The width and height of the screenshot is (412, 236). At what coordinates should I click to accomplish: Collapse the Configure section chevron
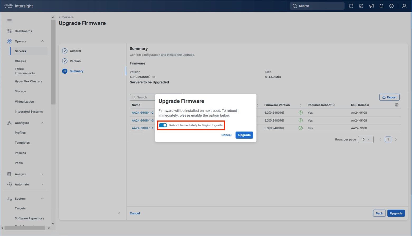pos(42,123)
